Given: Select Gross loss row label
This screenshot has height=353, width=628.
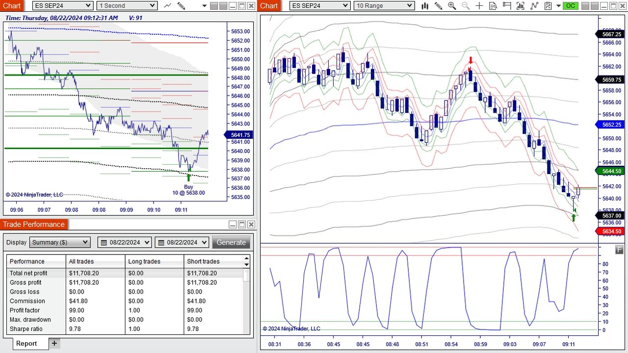Looking at the screenshot, I should point(25,292).
